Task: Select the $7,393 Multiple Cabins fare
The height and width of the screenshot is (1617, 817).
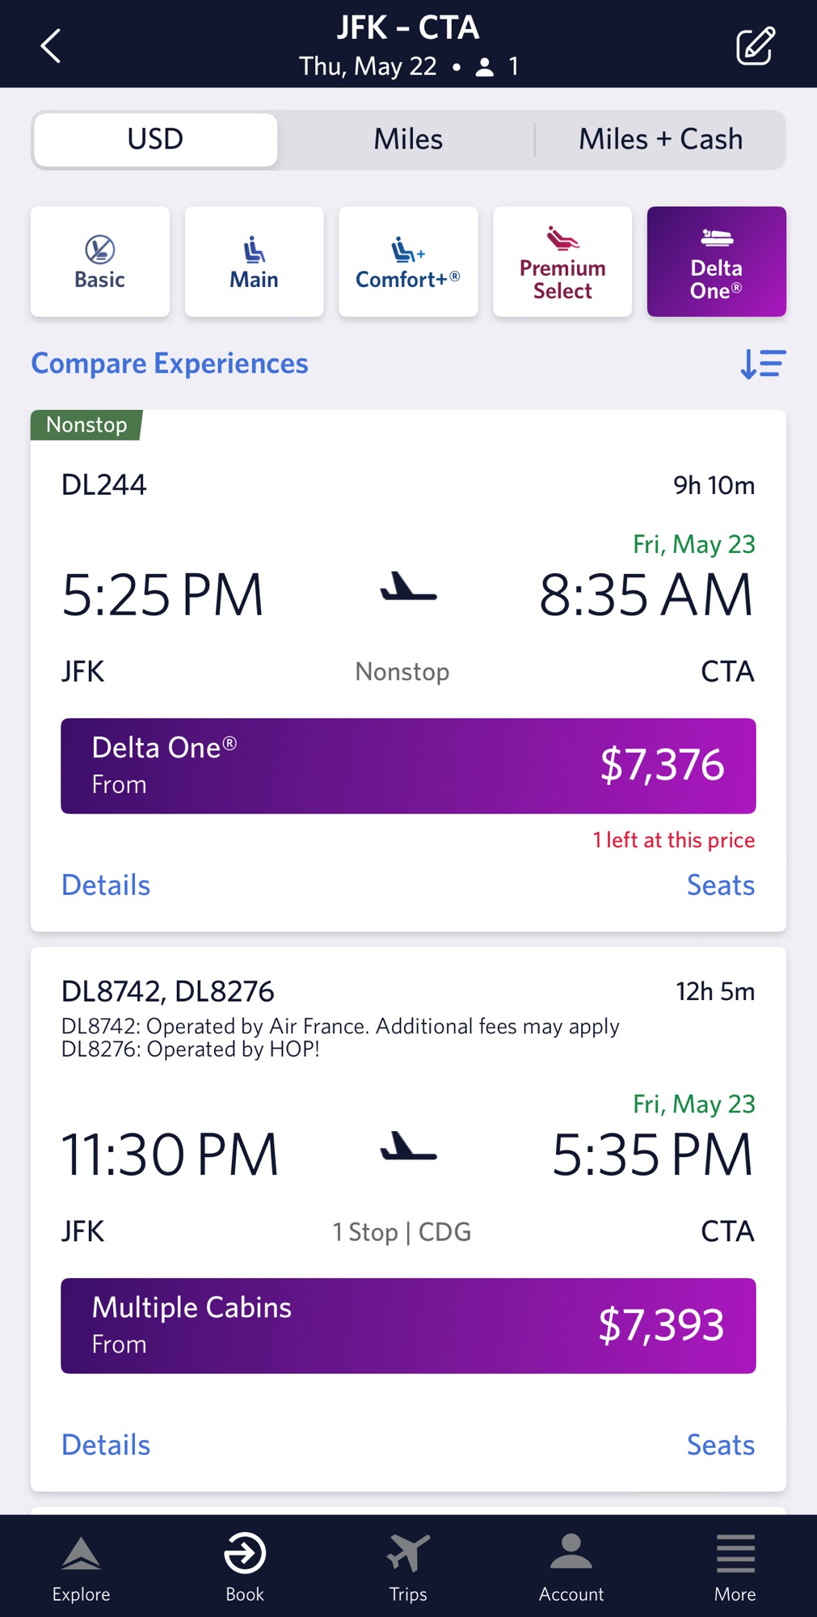Action: pyautogui.click(x=408, y=1325)
